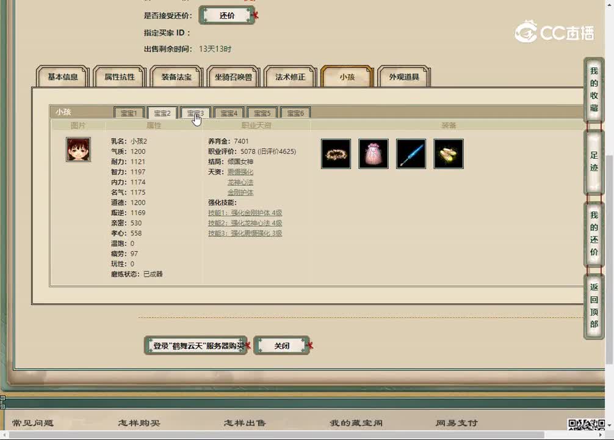Image resolution: width=614 pixels, height=440 pixels.
Task: Select the 宝宝1 sub-tab
Action: tap(129, 113)
